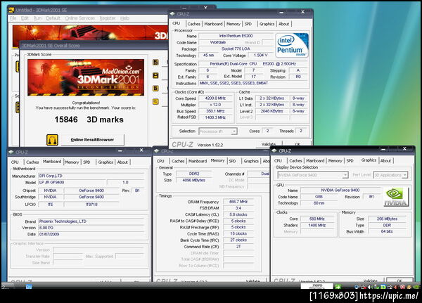Switch to SPD tab in CPU-Z CPU window
This screenshot has width=422, height=303.
248,24
